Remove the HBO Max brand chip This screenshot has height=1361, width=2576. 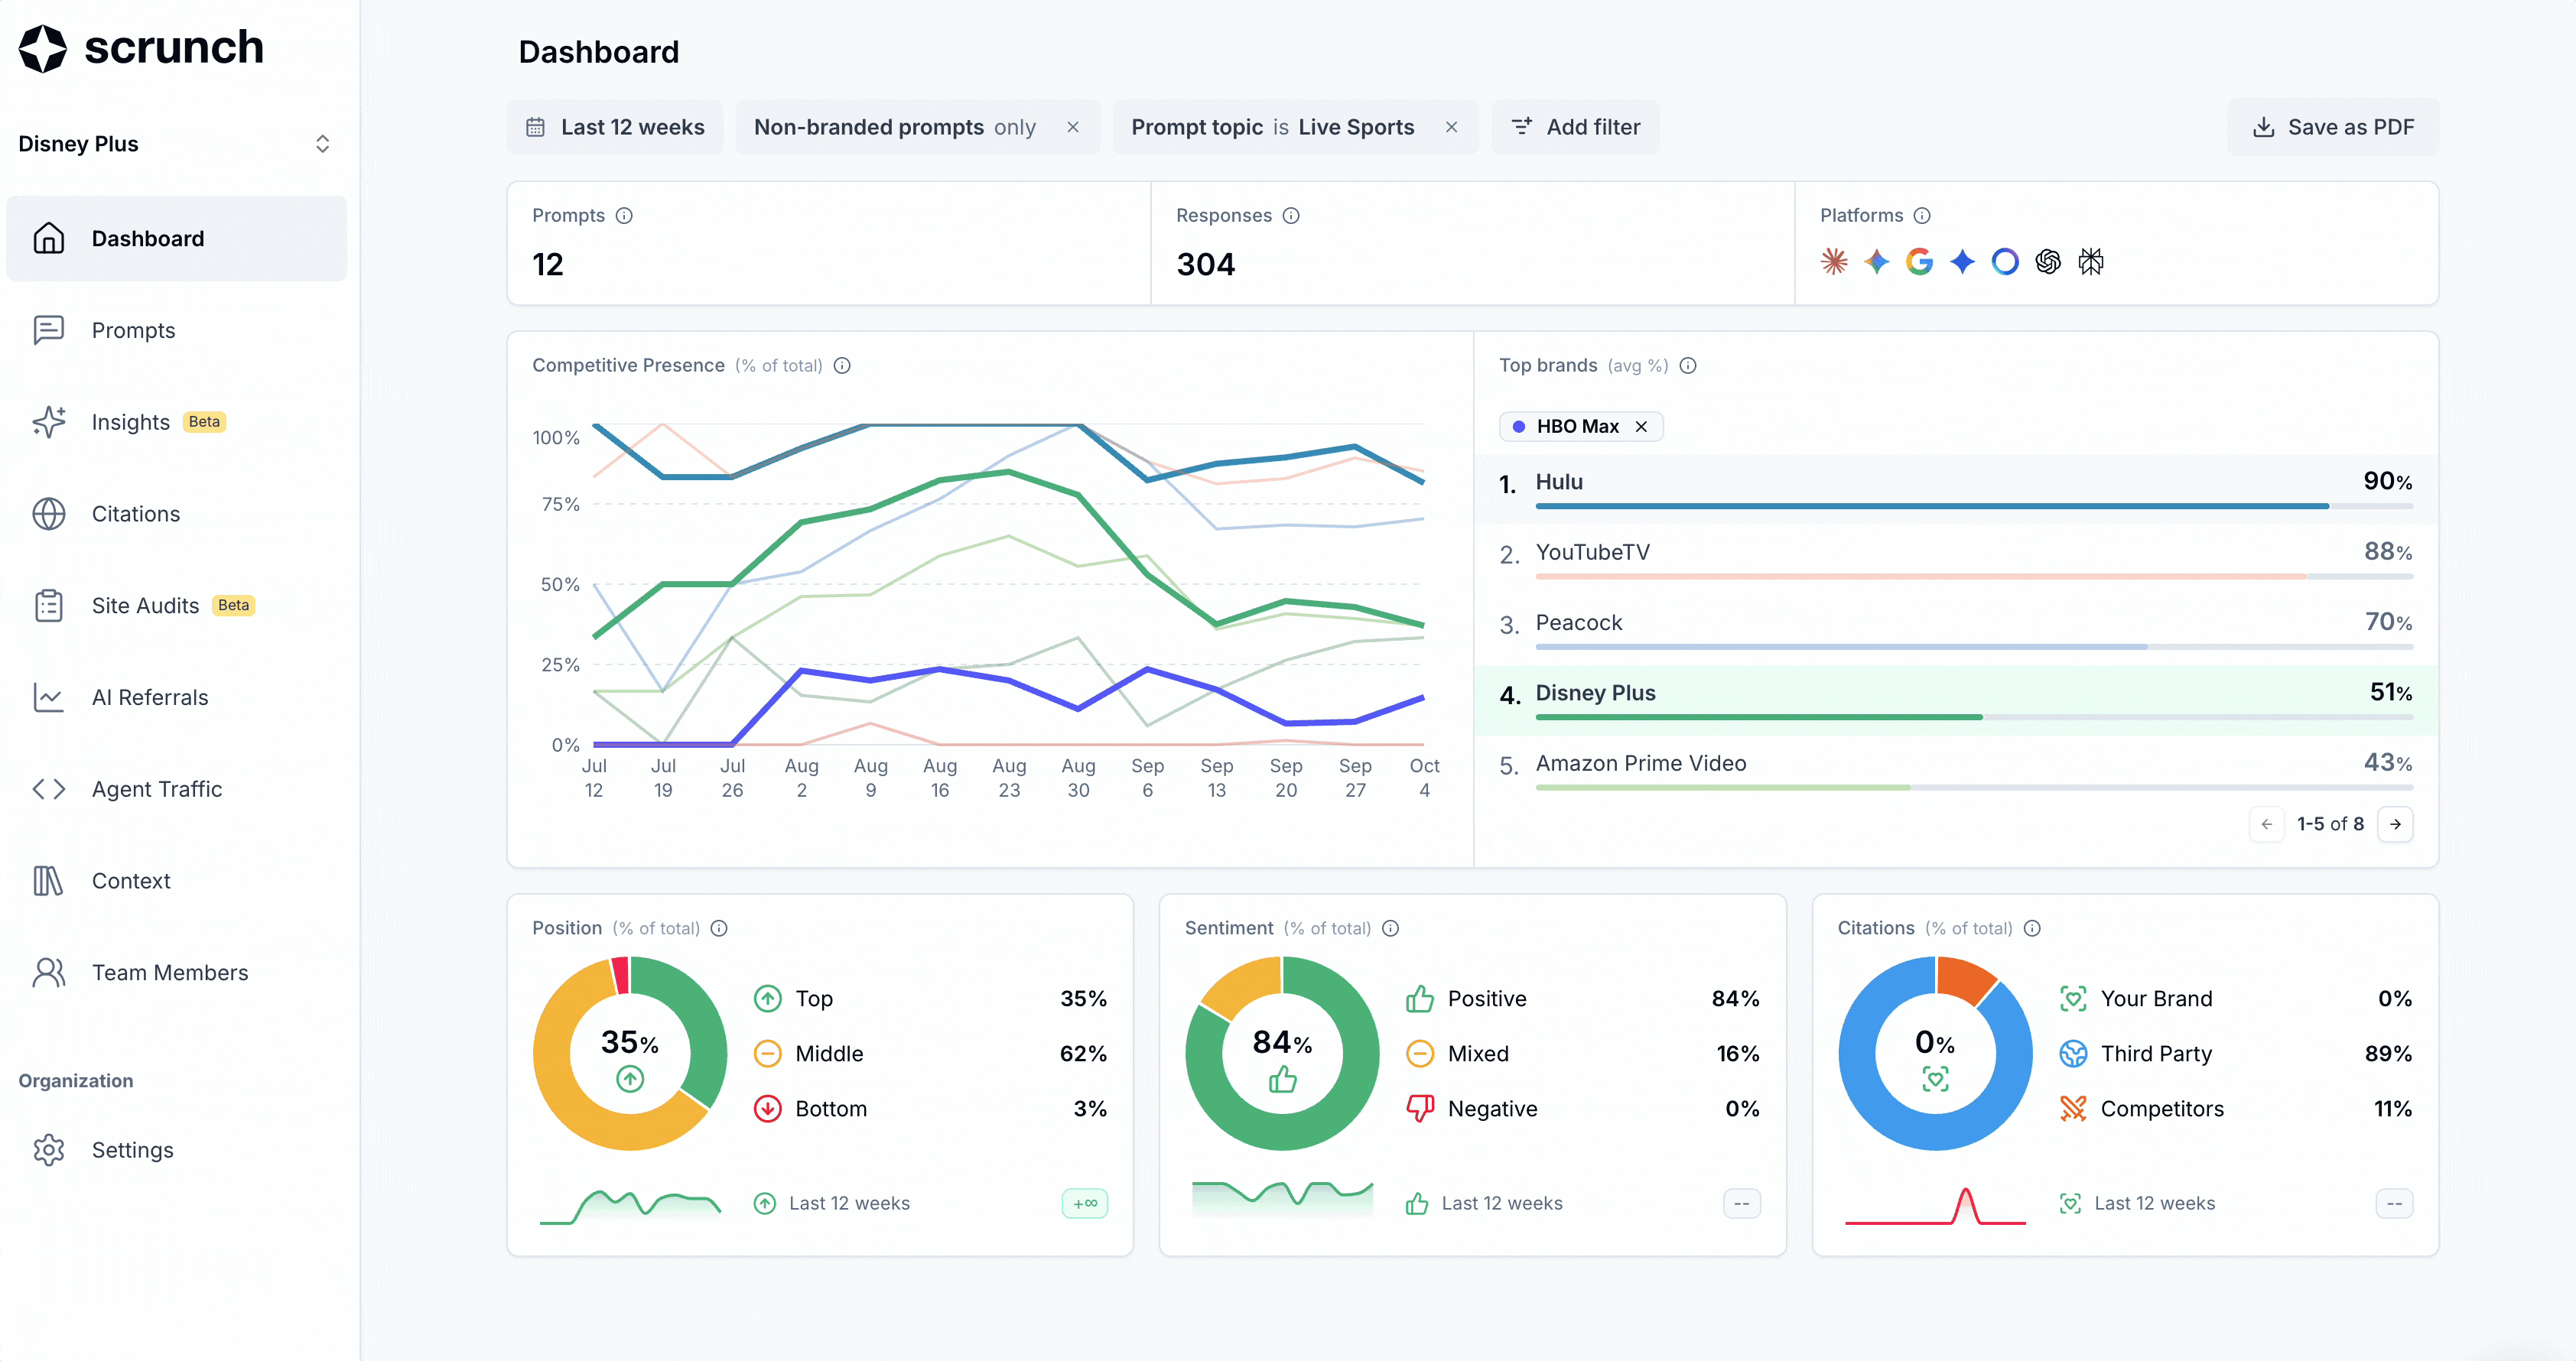point(1641,427)
